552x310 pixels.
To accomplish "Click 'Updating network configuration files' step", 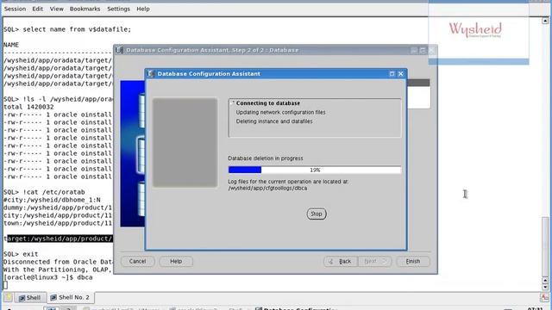I will [x=280, y=112].
